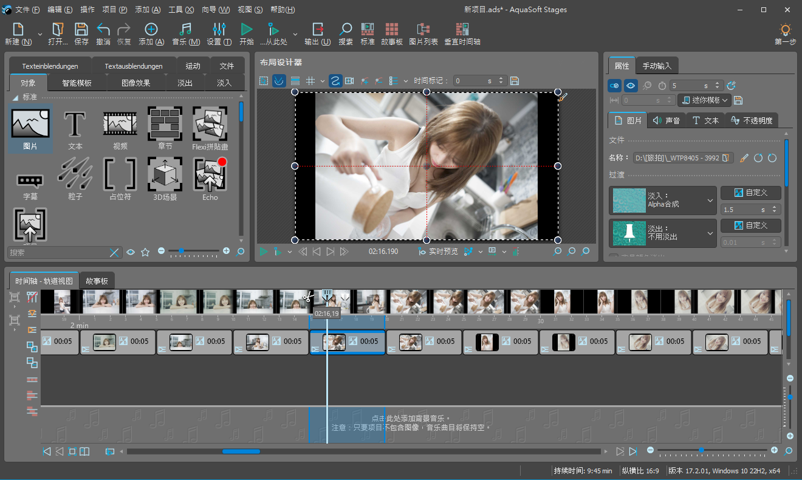Open the Image list (图片列表) view
Viewport: 802px width, 480px height.
tap(423, 34)
